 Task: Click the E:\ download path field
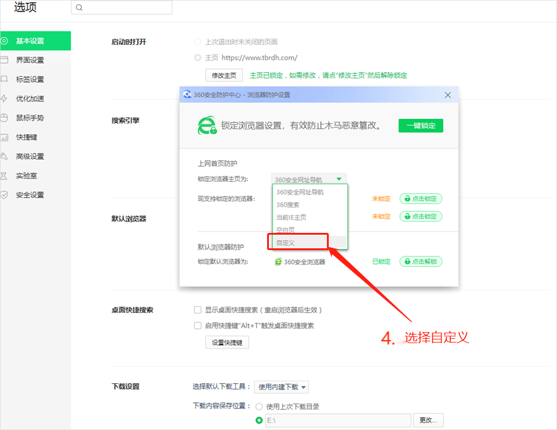pyautogui.click(x=338, y=420)
